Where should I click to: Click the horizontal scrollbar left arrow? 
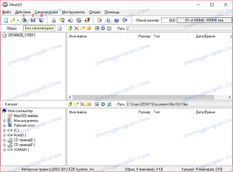[x=70, y=97]
